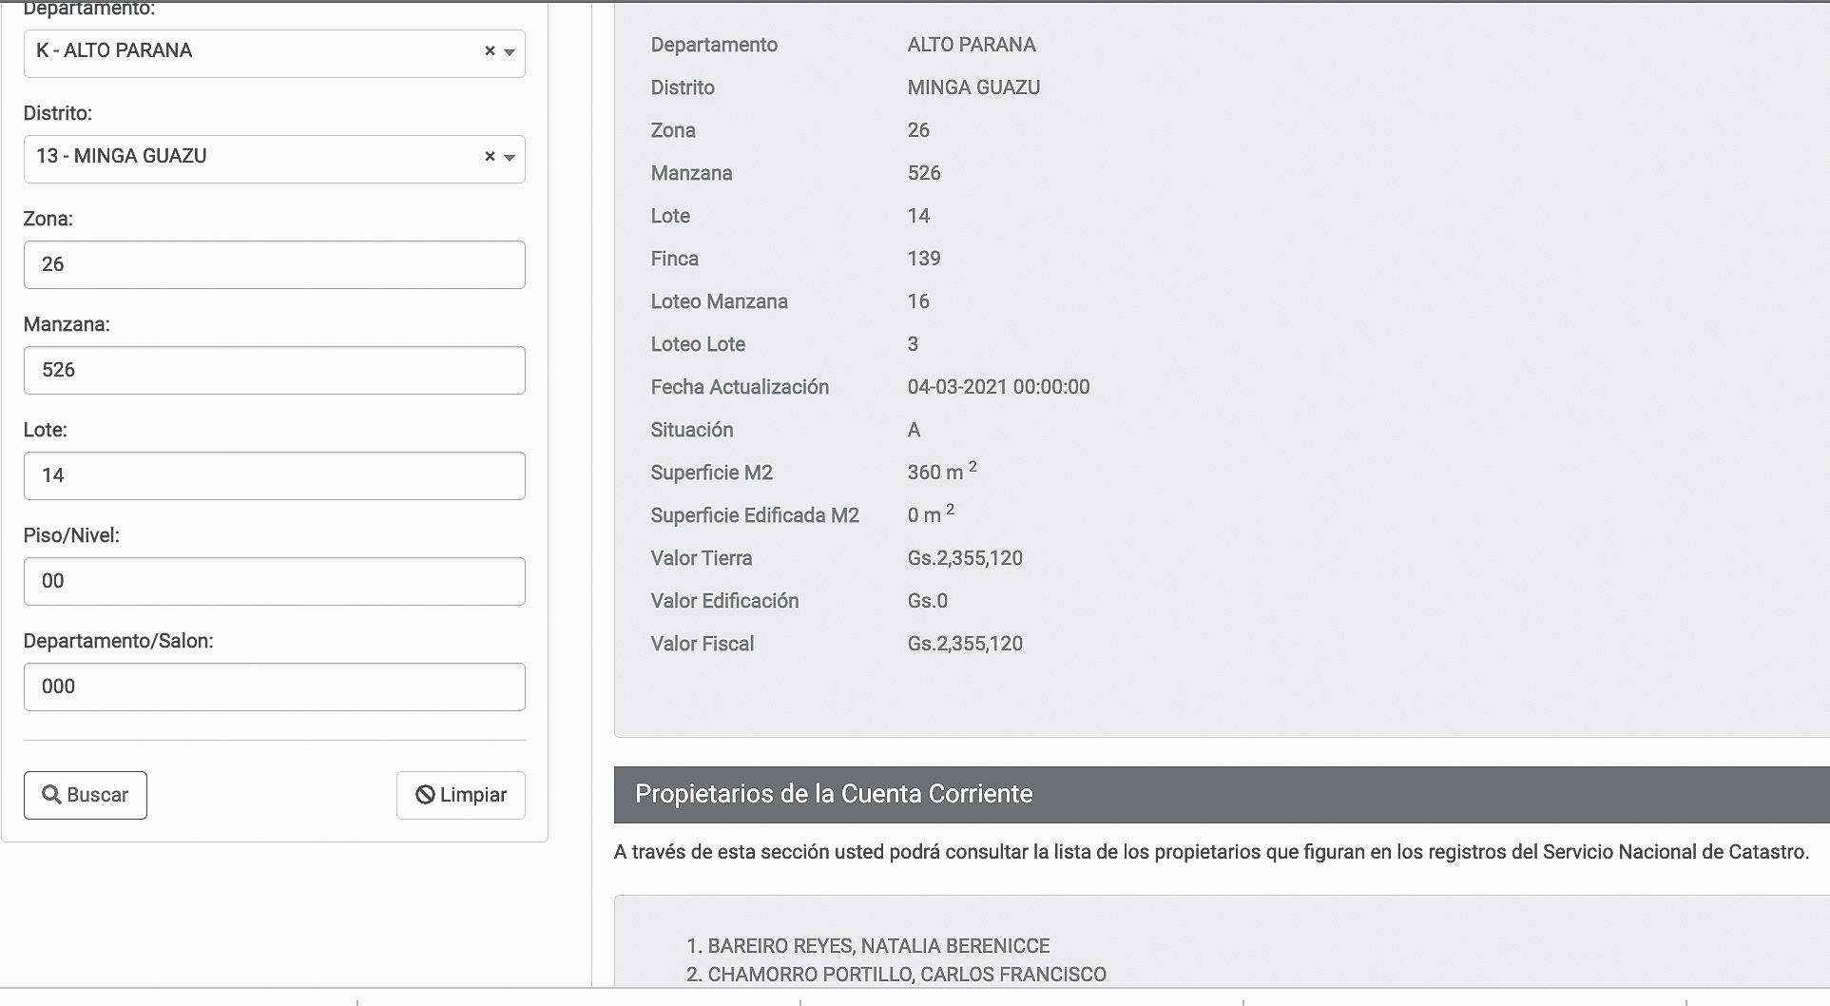The width and height of the screenshot is (1830, 1006).
Task: Clear the 13 - MINGA GUAZU selection
Action: coord(490,157)
